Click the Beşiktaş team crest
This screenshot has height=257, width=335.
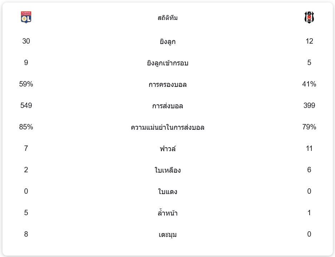point(309,18)
